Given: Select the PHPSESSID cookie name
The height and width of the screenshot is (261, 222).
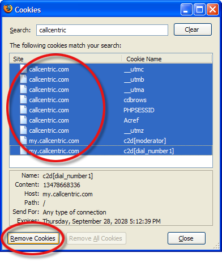Looking at the screenshot, I should tap(139, 110).
